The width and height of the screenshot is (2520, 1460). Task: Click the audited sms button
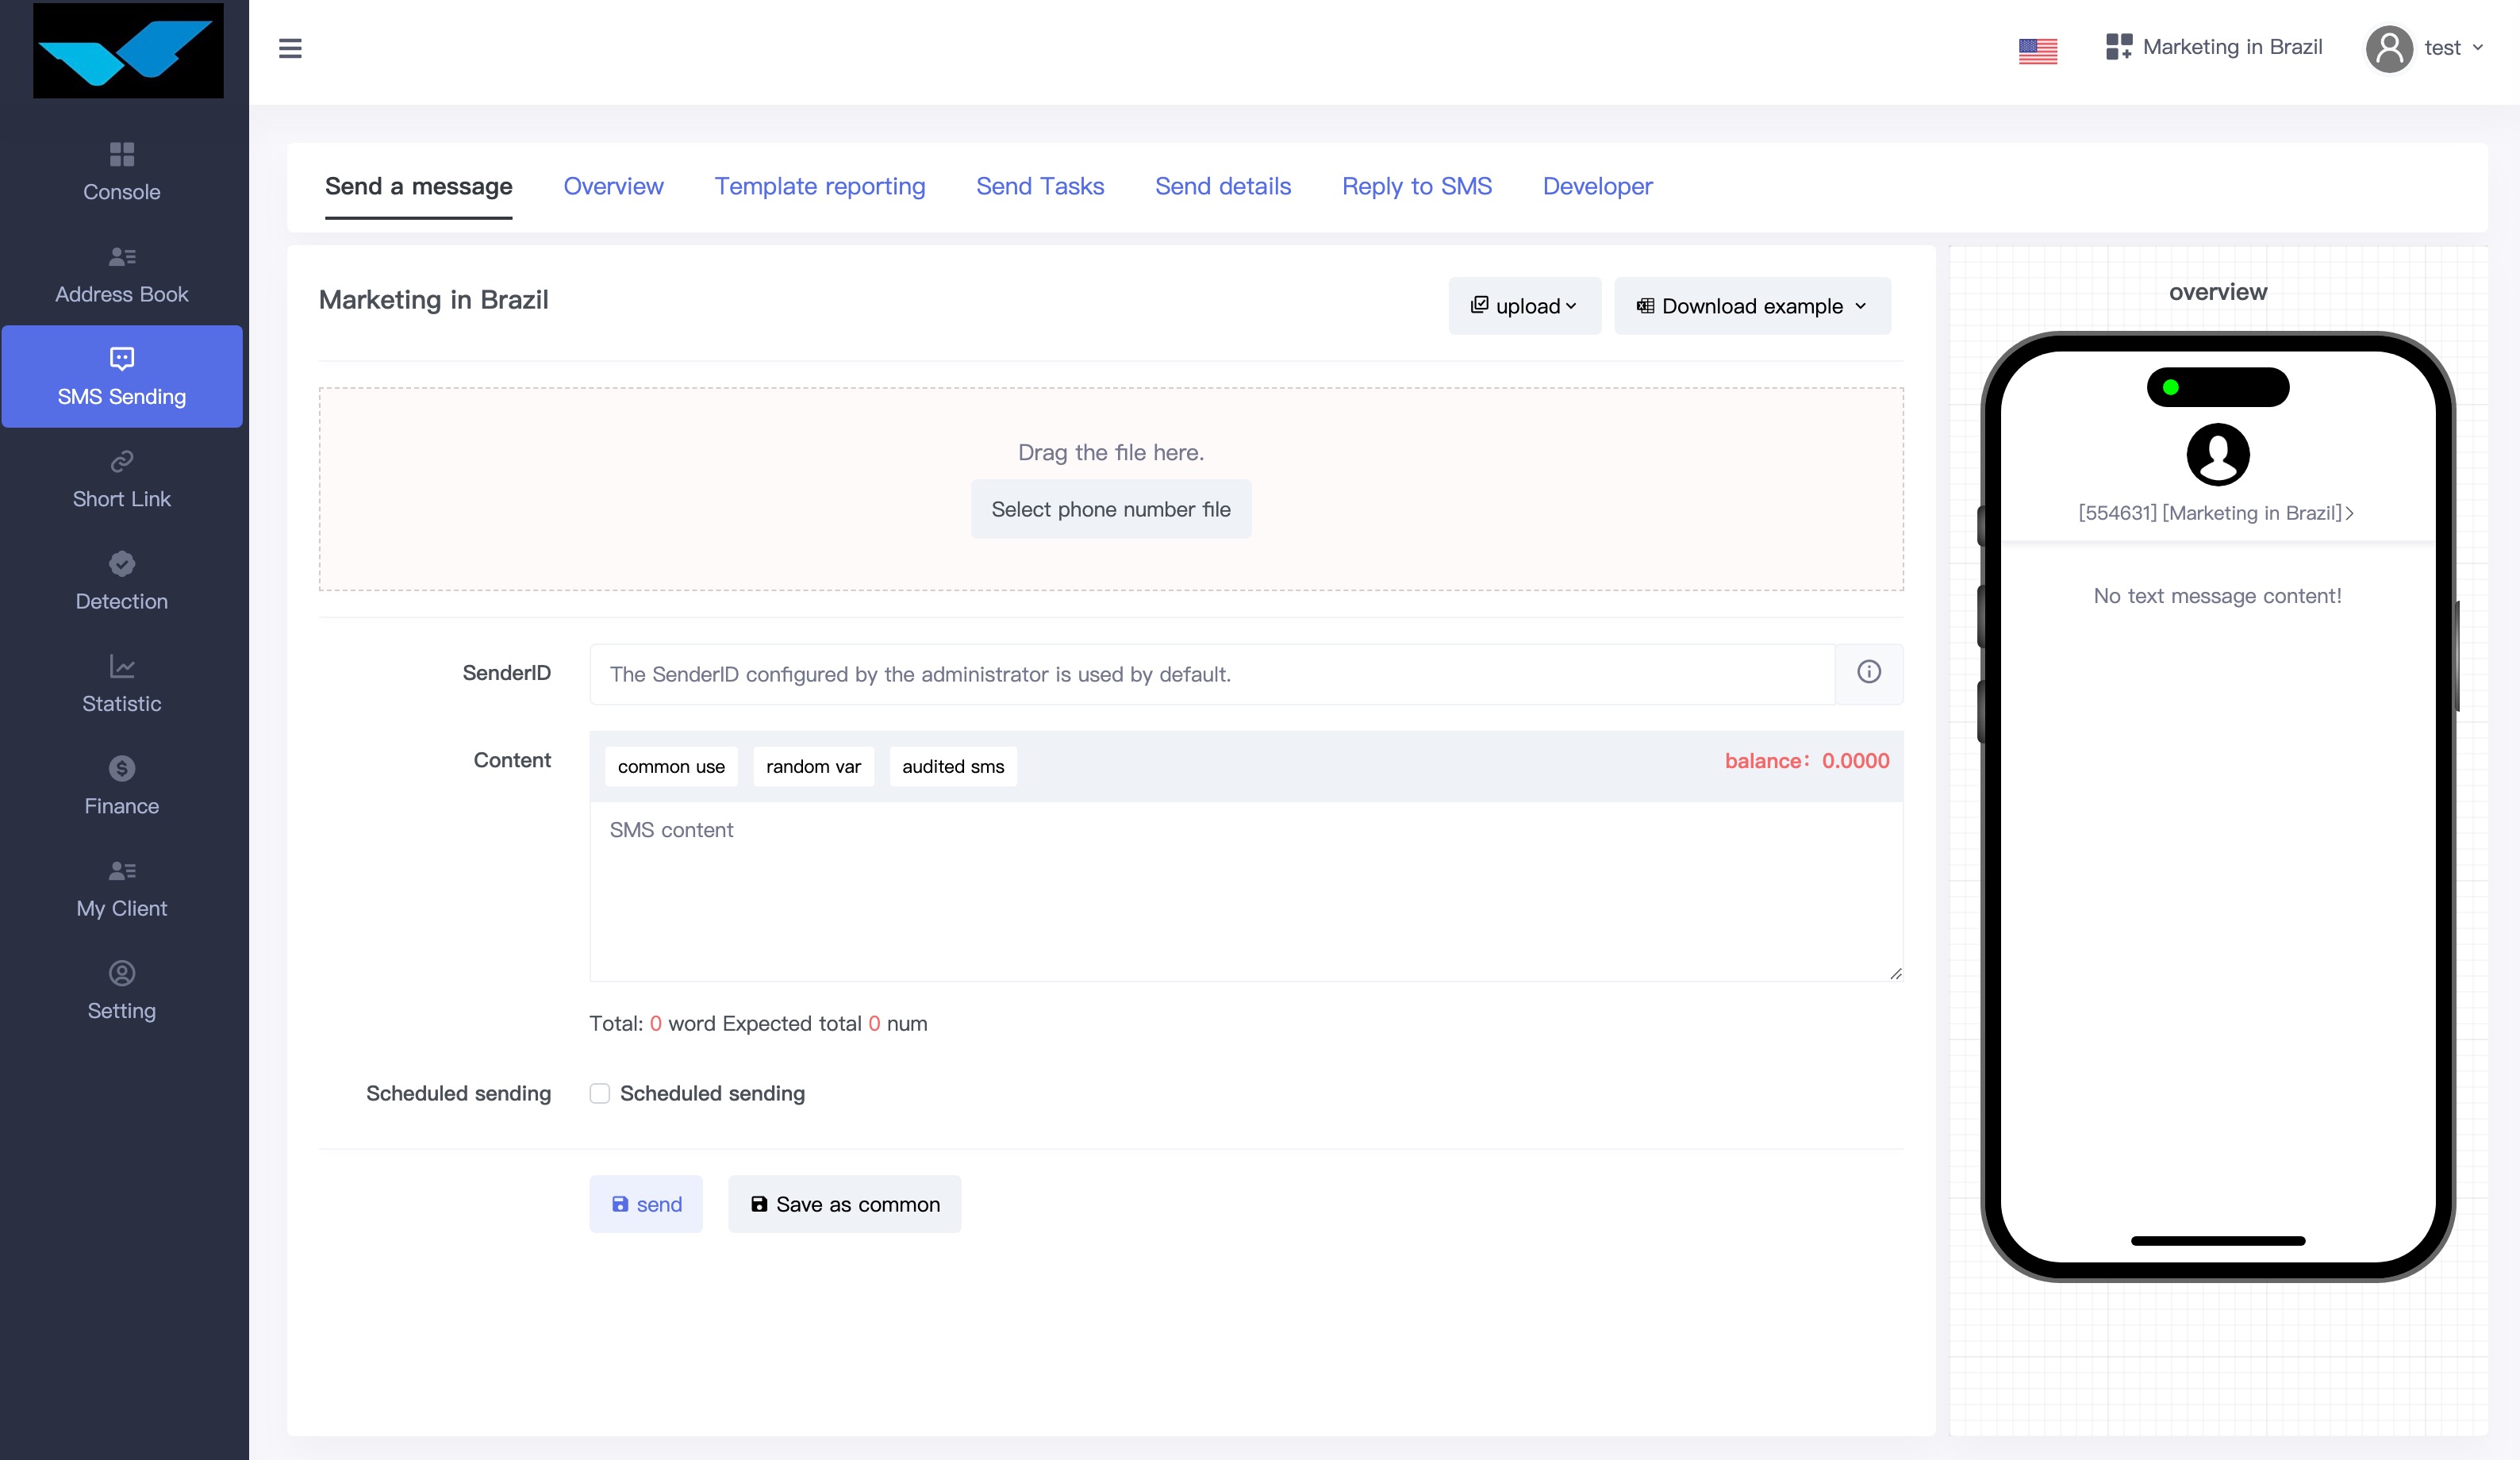(953, 766)
